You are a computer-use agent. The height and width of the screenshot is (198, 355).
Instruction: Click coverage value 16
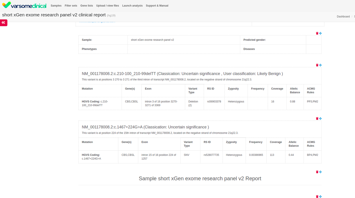coord(273,102)
